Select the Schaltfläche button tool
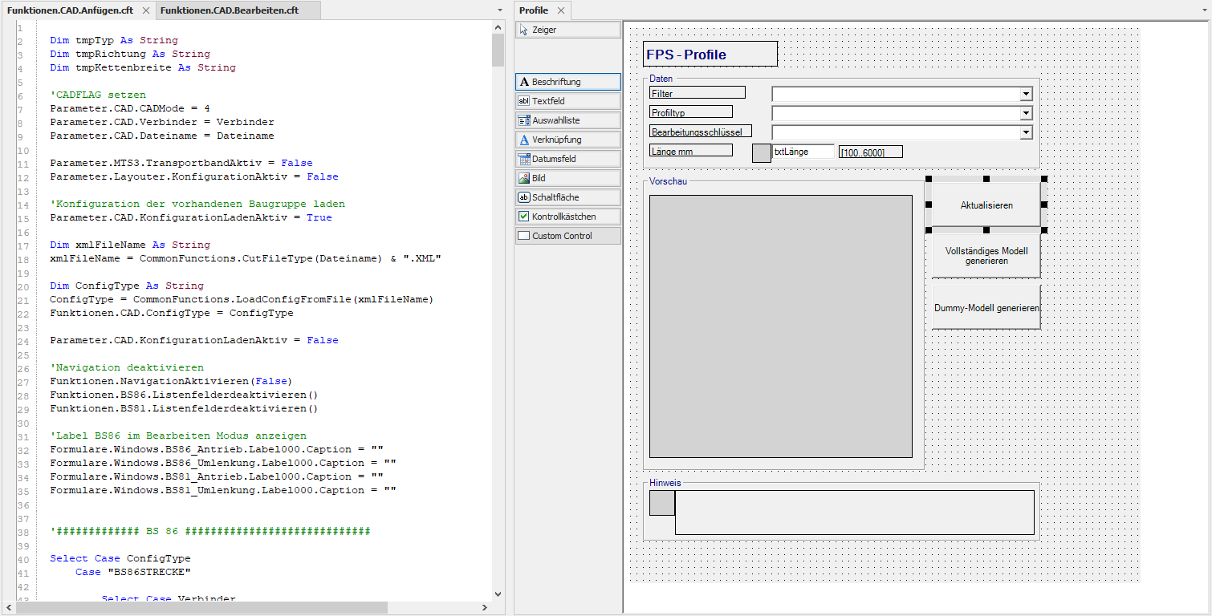The width and height of the screenshot is (1212, 616). [567, 197]
